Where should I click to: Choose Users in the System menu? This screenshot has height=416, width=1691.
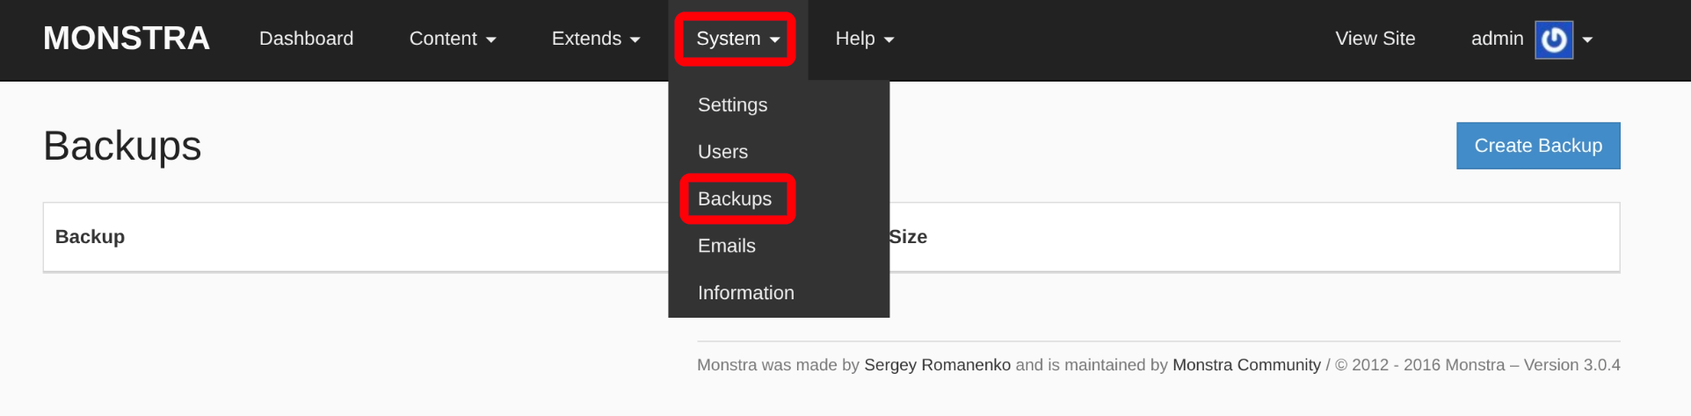click(x=722, y=152)
